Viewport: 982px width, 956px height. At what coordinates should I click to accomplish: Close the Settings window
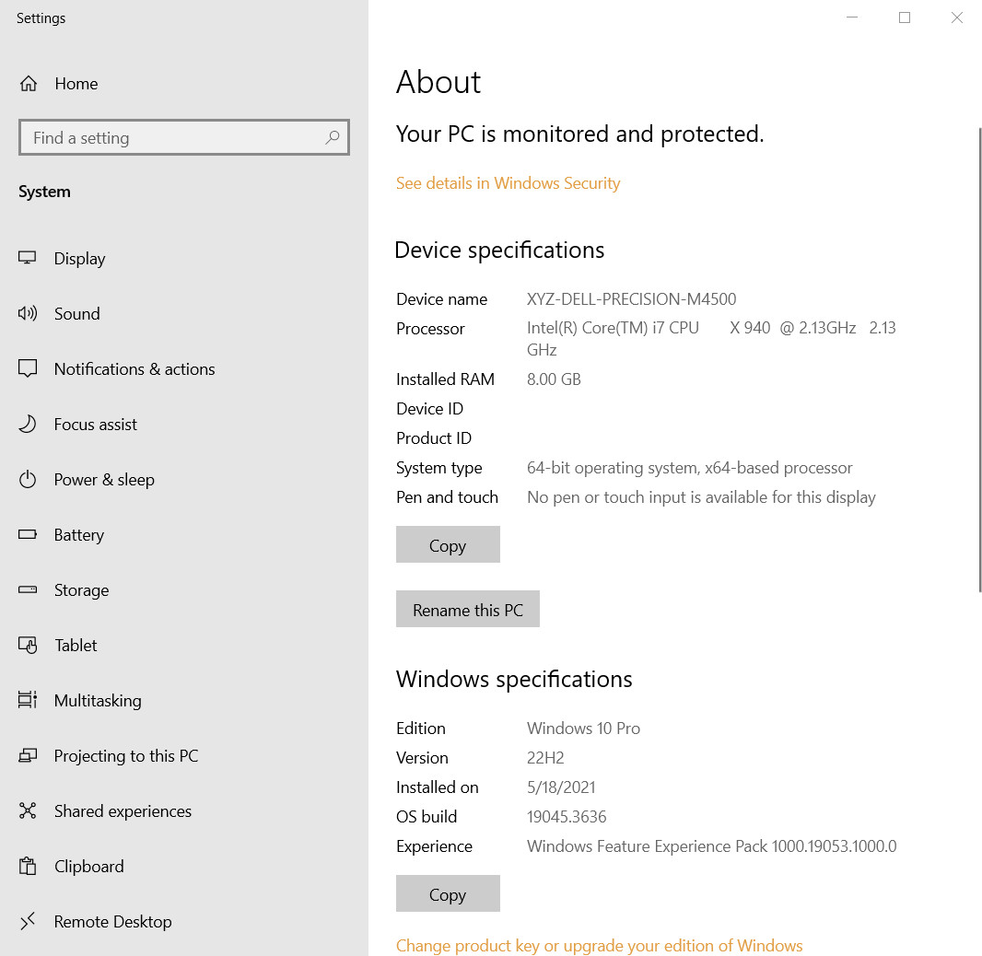[x=956, y=17]
